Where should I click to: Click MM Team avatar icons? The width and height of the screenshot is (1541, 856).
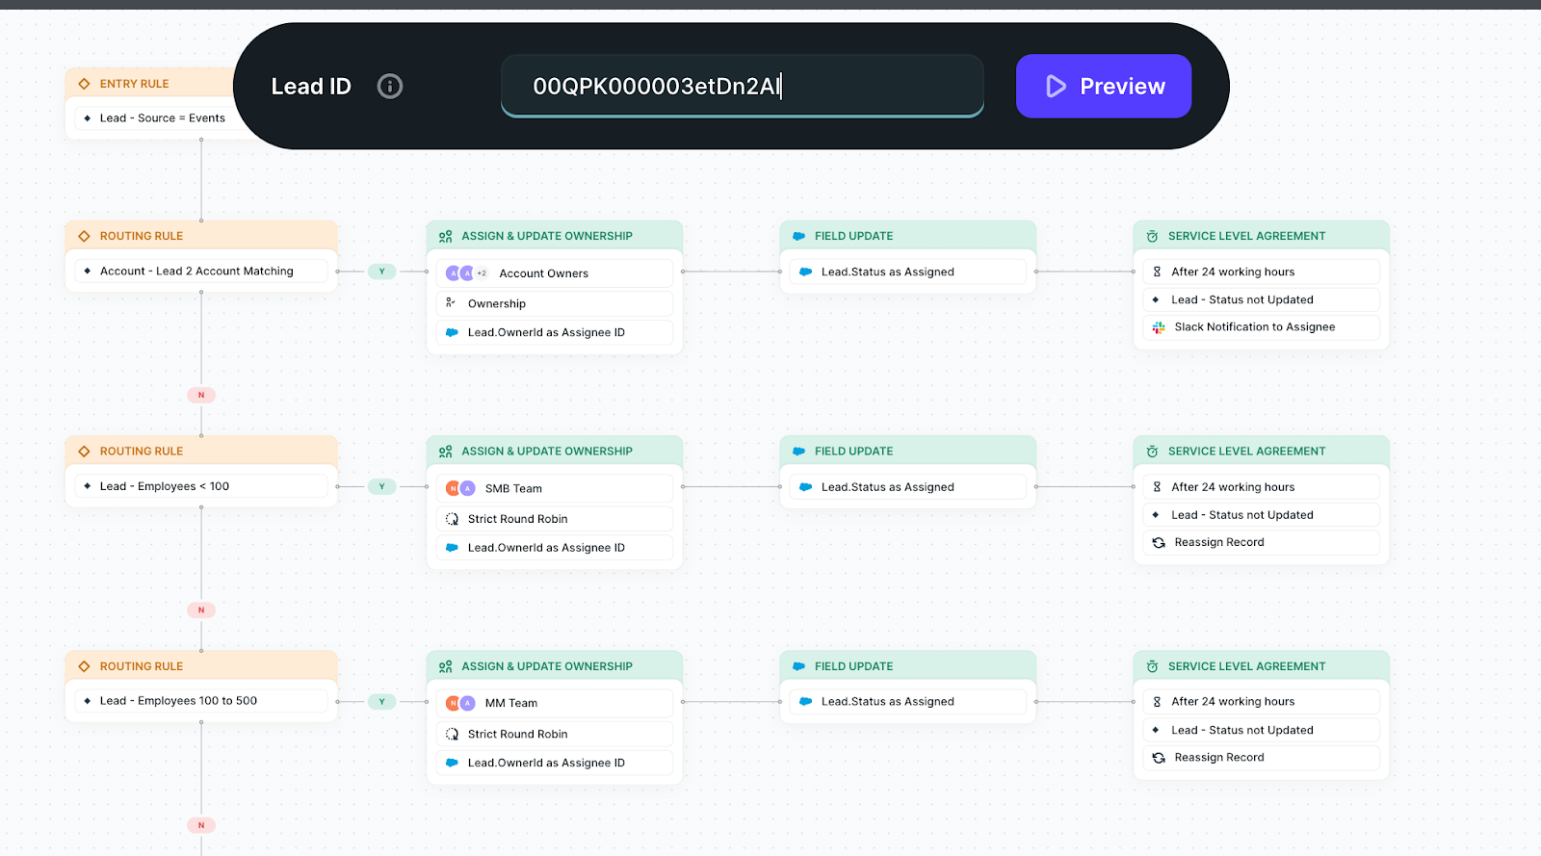tap(460, 703)
